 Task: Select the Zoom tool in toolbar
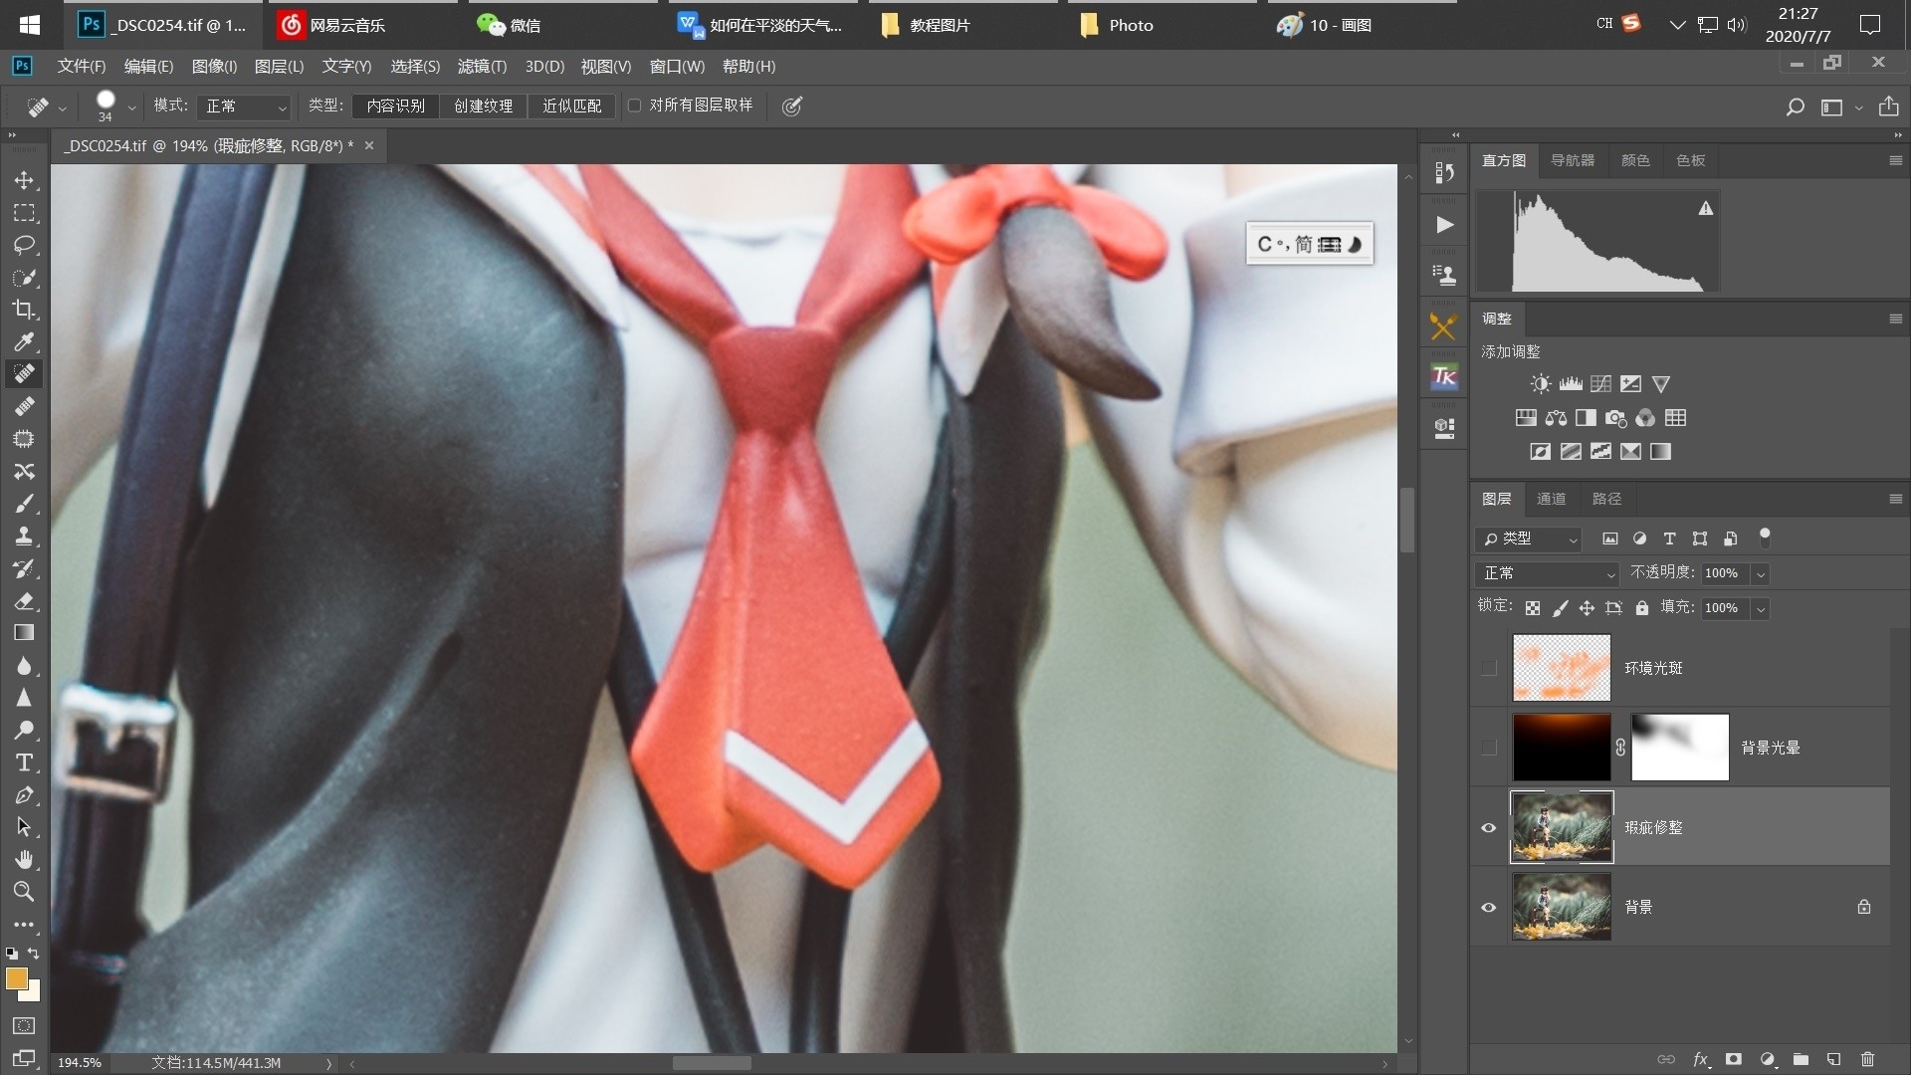click(24, 891)
